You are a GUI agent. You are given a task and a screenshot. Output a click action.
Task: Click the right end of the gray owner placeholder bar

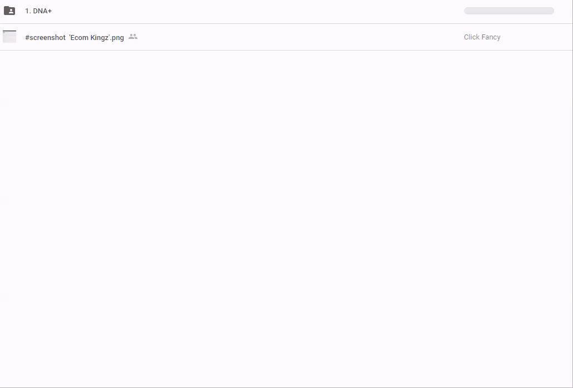pyautogui.click(x=550, y=11)
